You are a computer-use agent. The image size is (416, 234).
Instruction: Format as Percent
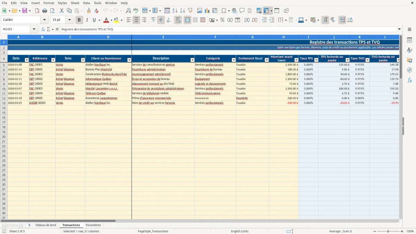coord(222,20)
